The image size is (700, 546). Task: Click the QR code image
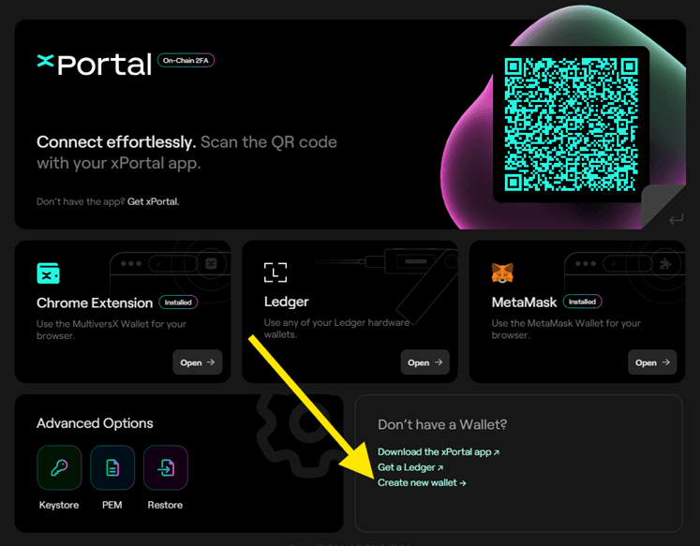(x=571, y=124)
